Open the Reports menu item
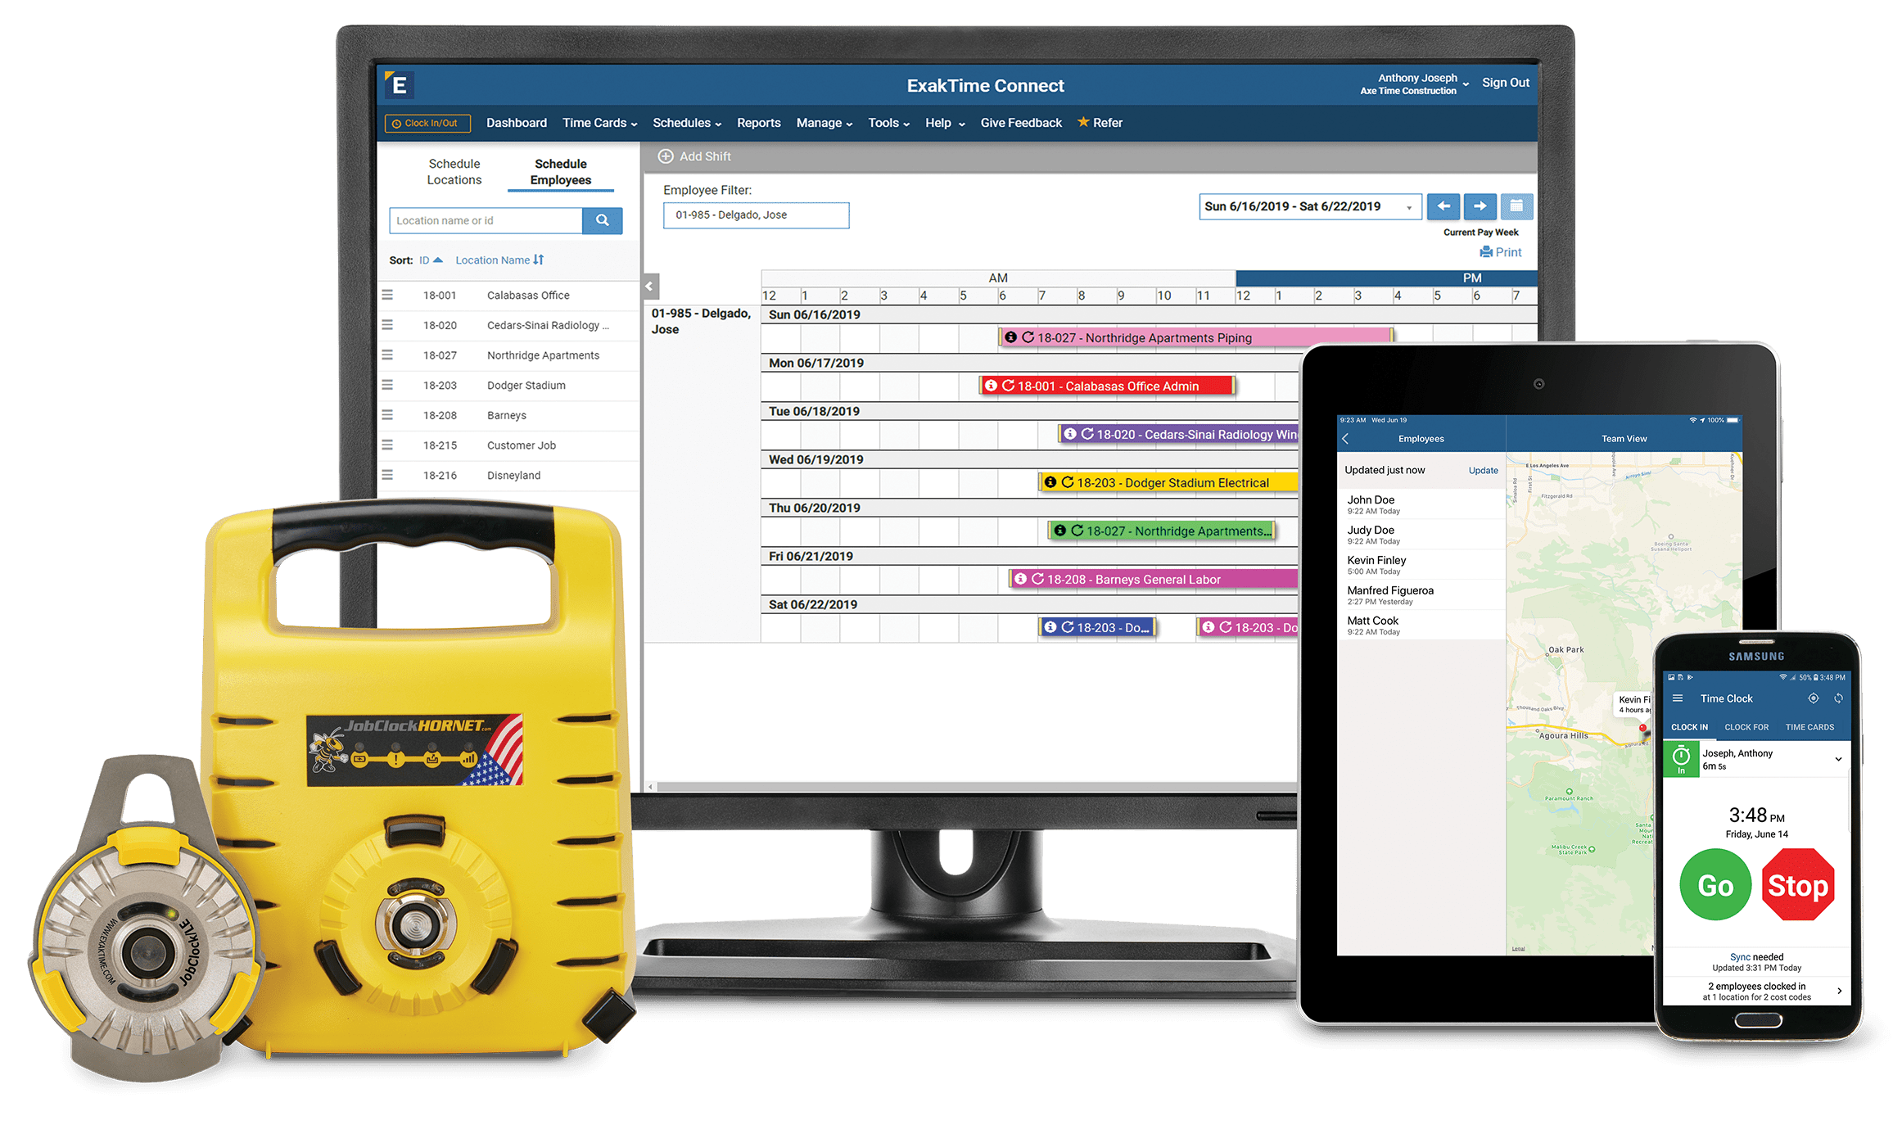Viewport: 1902px width, 1134px height. click(x=758, y=123)
